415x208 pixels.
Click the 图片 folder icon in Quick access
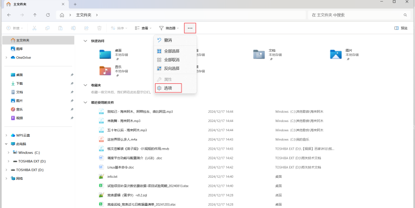pos(335,54)
